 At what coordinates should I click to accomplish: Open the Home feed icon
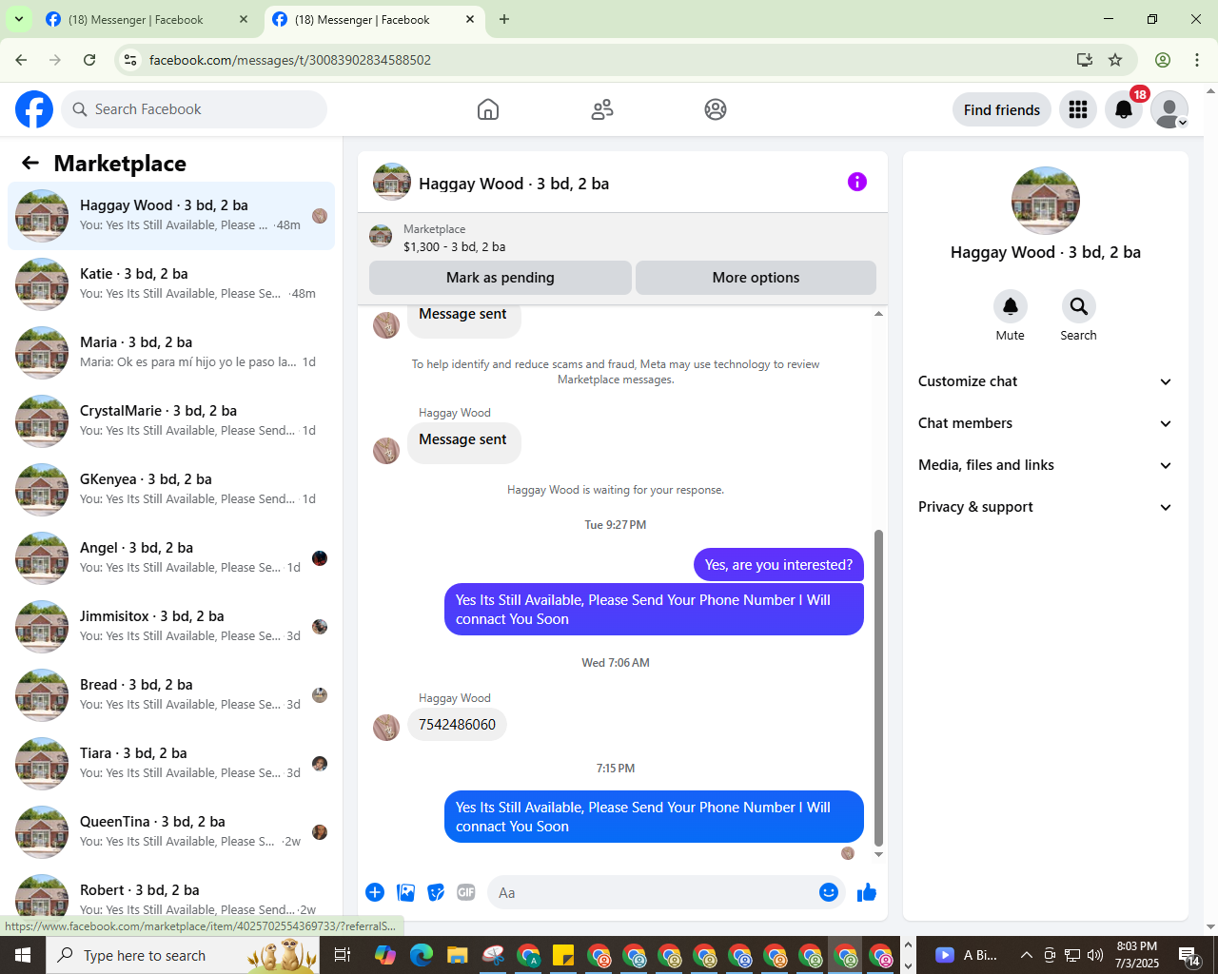click(x=488, y=109)
